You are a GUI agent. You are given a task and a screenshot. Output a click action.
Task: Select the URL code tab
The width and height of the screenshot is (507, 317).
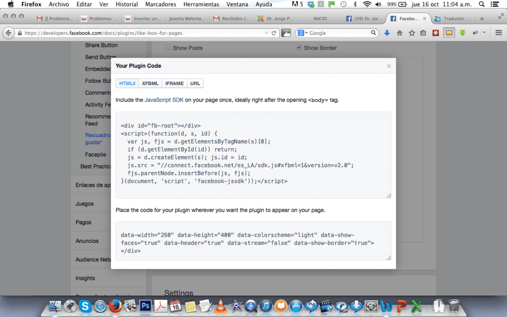click(x=195, y=83)
